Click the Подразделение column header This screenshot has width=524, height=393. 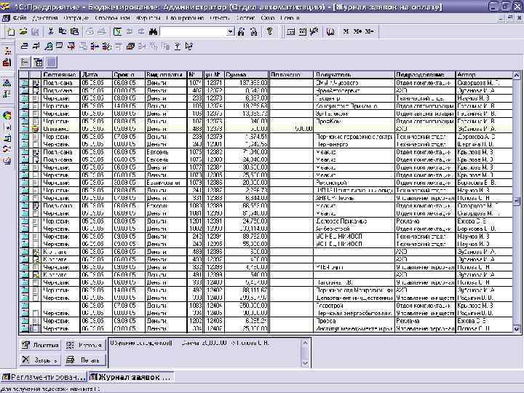[425, 75]
